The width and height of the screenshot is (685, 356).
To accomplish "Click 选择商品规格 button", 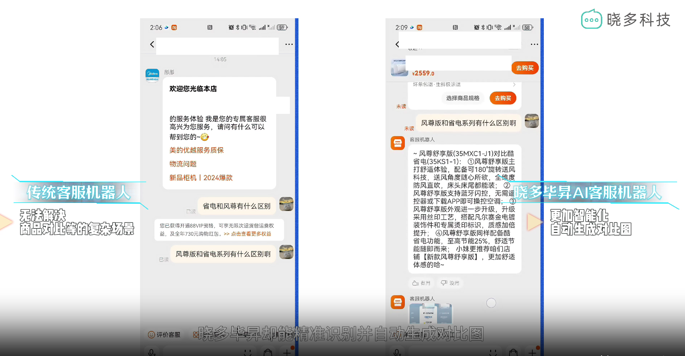I will pos(463,98).
